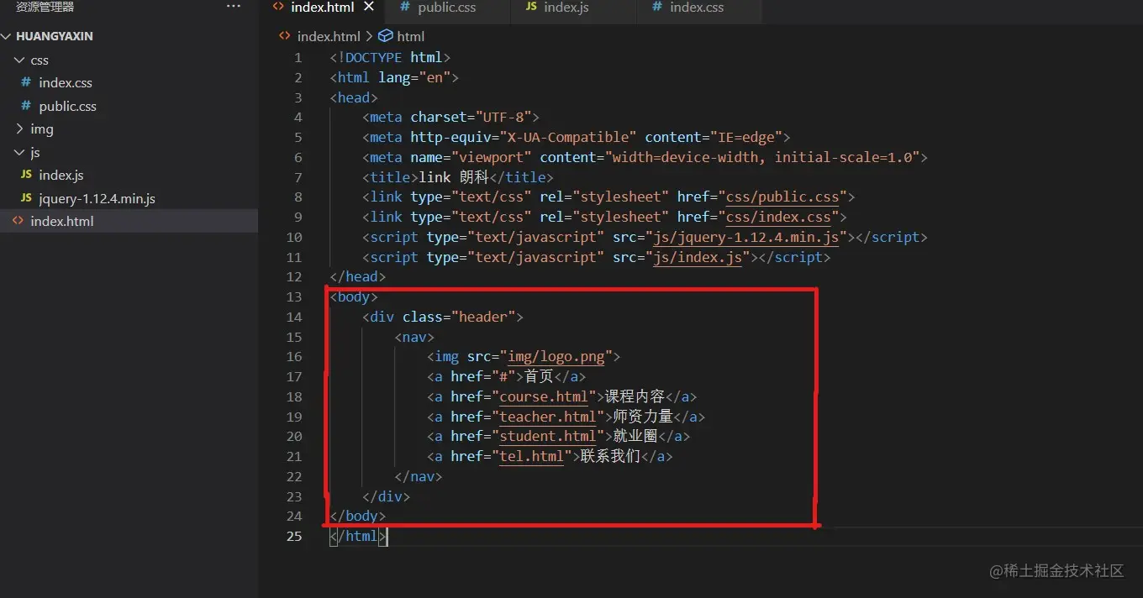
Task: Click the CSS icon on index.css tab
Action: coord(657,7)
